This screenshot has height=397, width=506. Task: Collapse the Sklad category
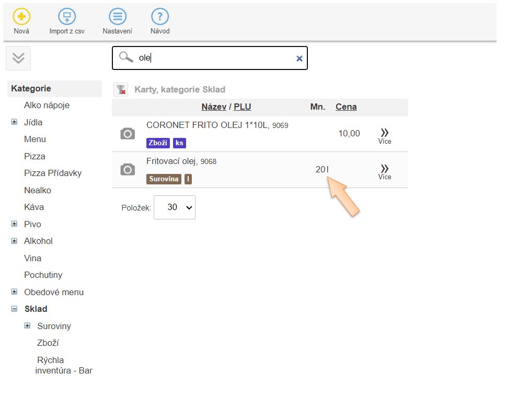click(x=14, y=309)
